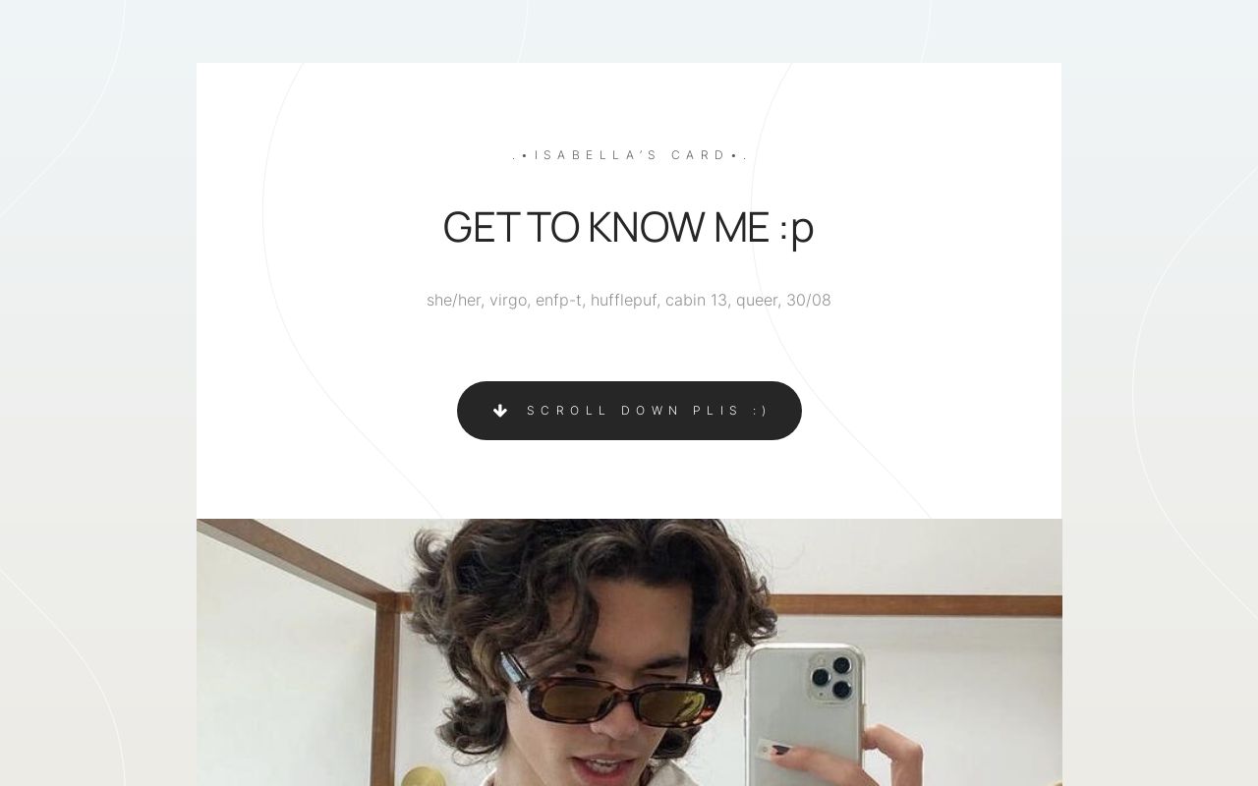Click the down arrow icon in the button
The height and width of the screenshot is (786, 1258).
[500, 411]
